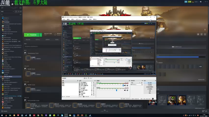Open source properties gear below sources list
209x117 pixels.
(x=84, y=96)
